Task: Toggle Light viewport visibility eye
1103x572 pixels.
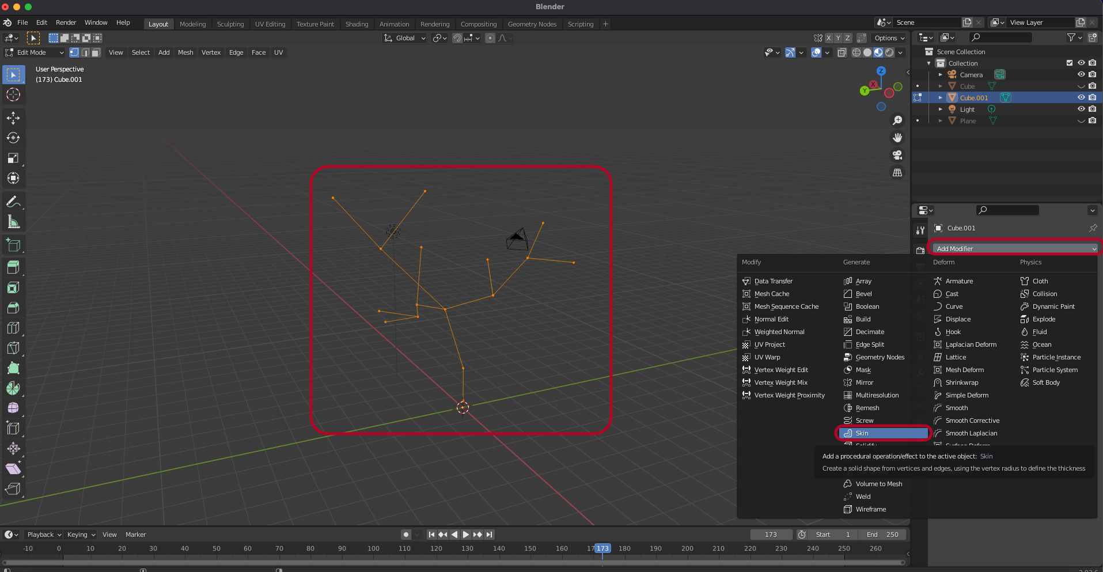Action: pos(1081,109)
